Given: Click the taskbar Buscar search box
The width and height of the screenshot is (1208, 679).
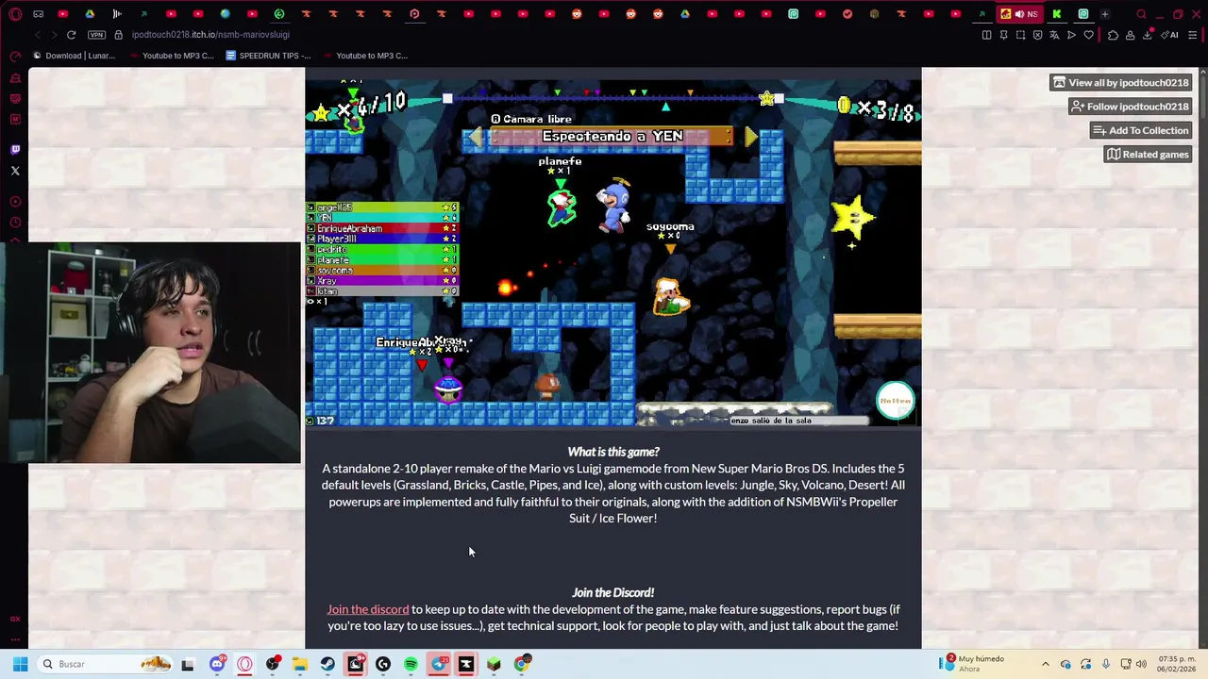Looking at the screenshot, I should click(x=106, y=664).
